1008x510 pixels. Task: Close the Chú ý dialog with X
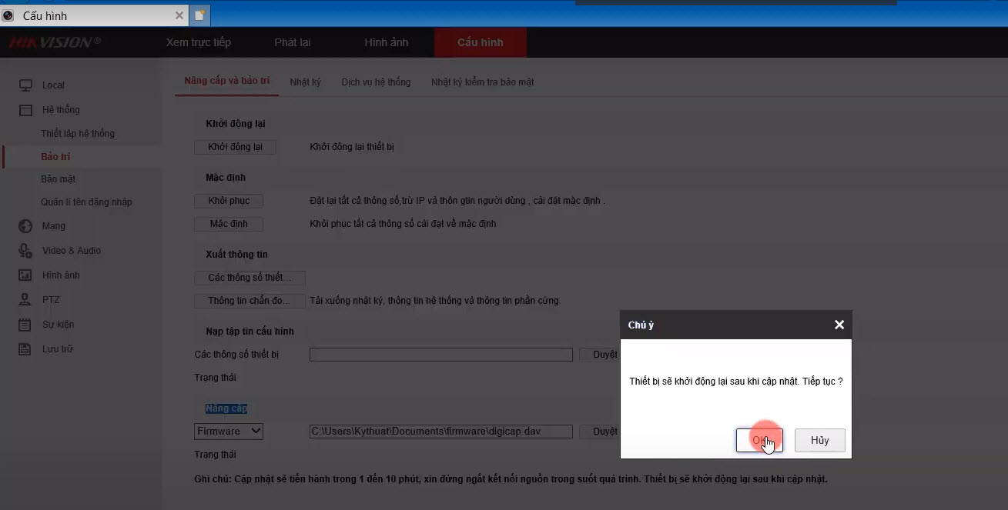[x=839, y=325]
